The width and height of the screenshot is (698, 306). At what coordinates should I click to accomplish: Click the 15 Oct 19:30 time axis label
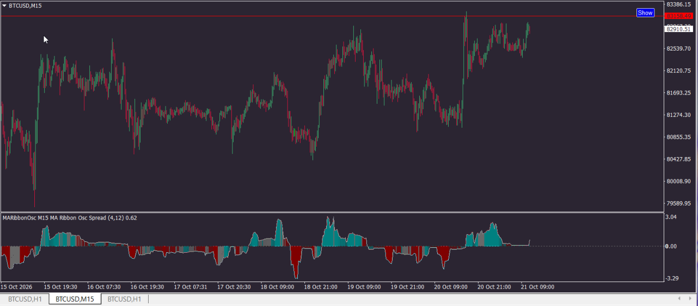(x=60, y=286)
